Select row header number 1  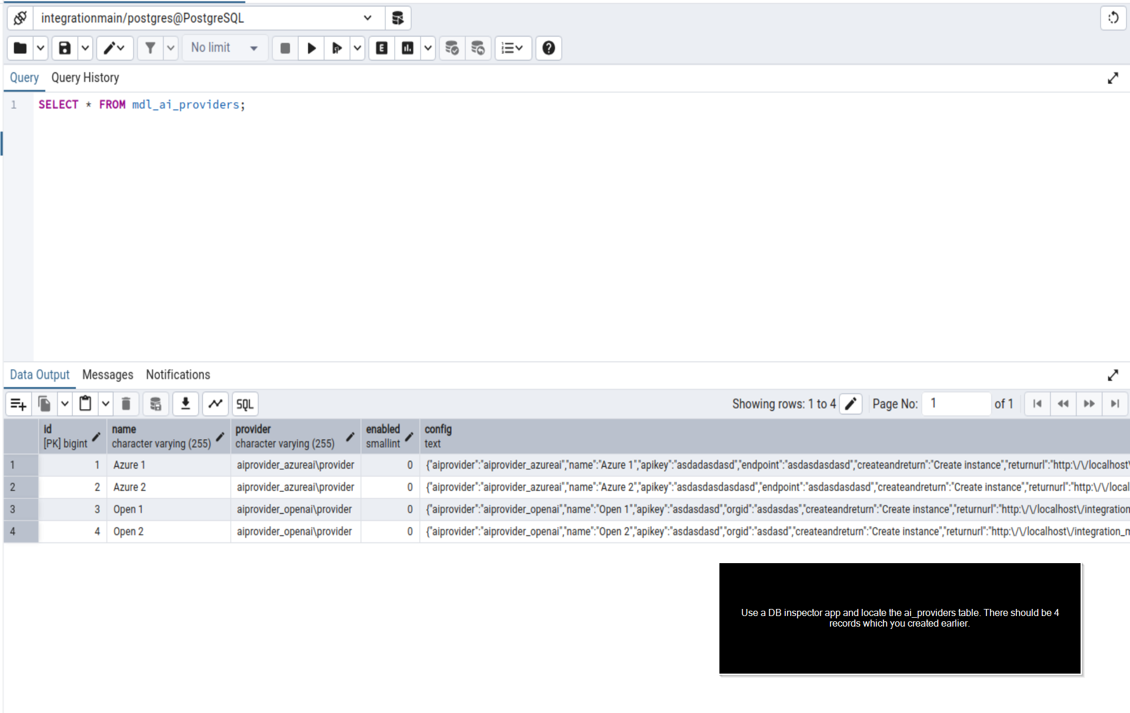pyautogui.click(x=21, y=465)
